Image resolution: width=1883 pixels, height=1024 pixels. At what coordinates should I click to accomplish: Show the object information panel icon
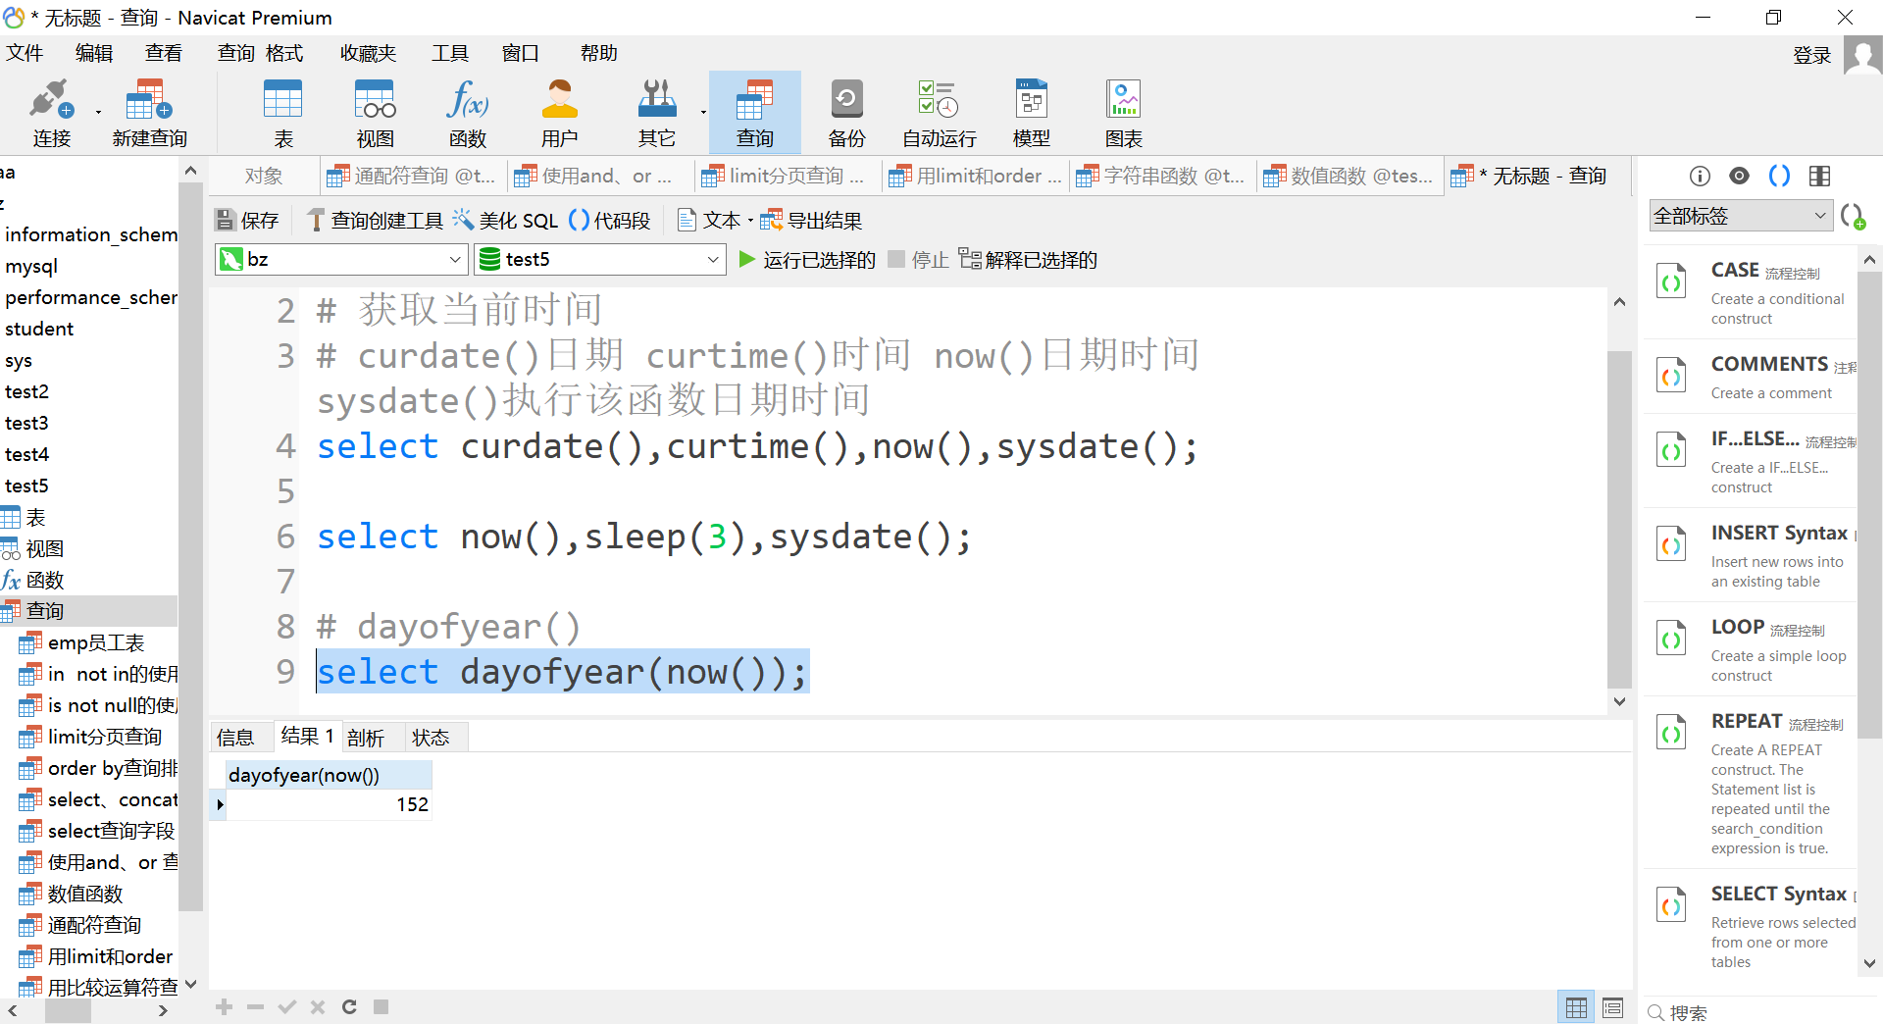(x=1700, y=176)
